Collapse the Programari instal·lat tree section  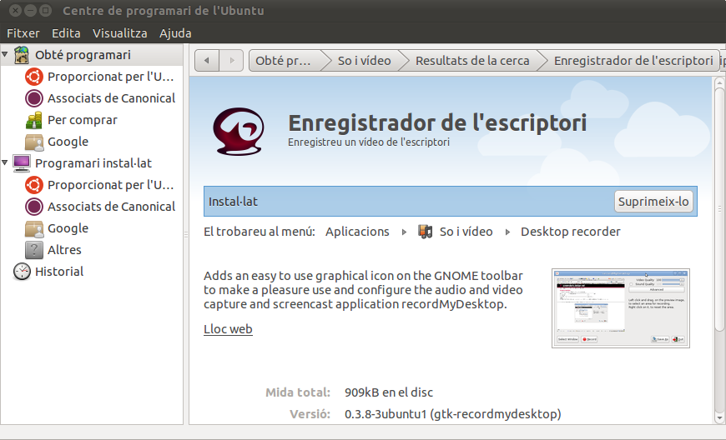(x=6, y=163)
